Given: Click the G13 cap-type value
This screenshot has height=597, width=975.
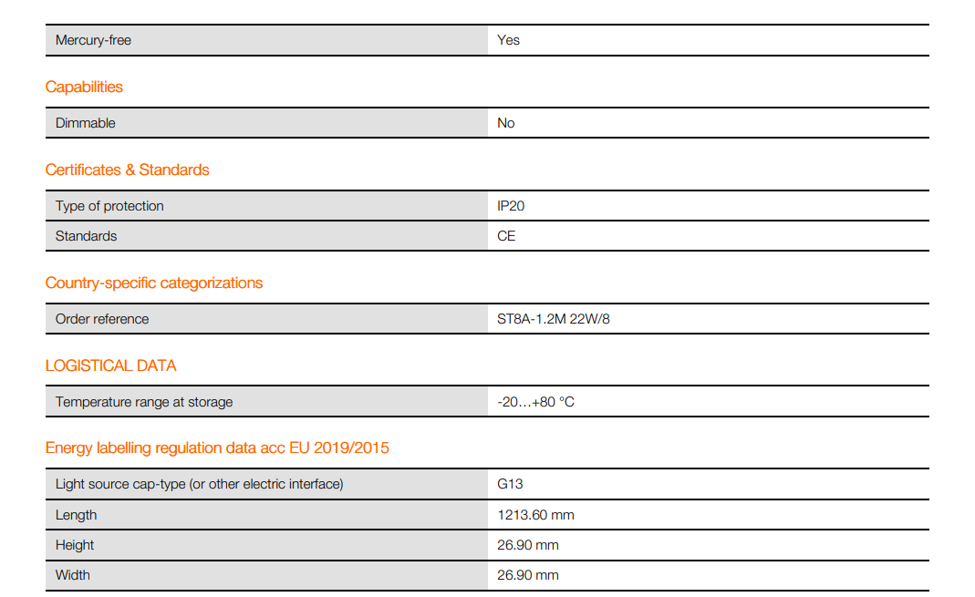Looking at the screenshot, I should coord(510,484).
